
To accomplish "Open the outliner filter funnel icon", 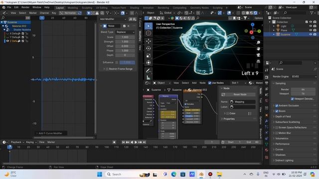I will [312, 13].
